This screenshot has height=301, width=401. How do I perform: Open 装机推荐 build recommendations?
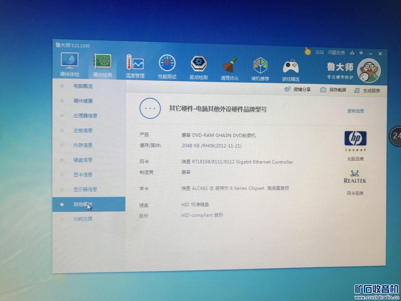pos(260,69)
